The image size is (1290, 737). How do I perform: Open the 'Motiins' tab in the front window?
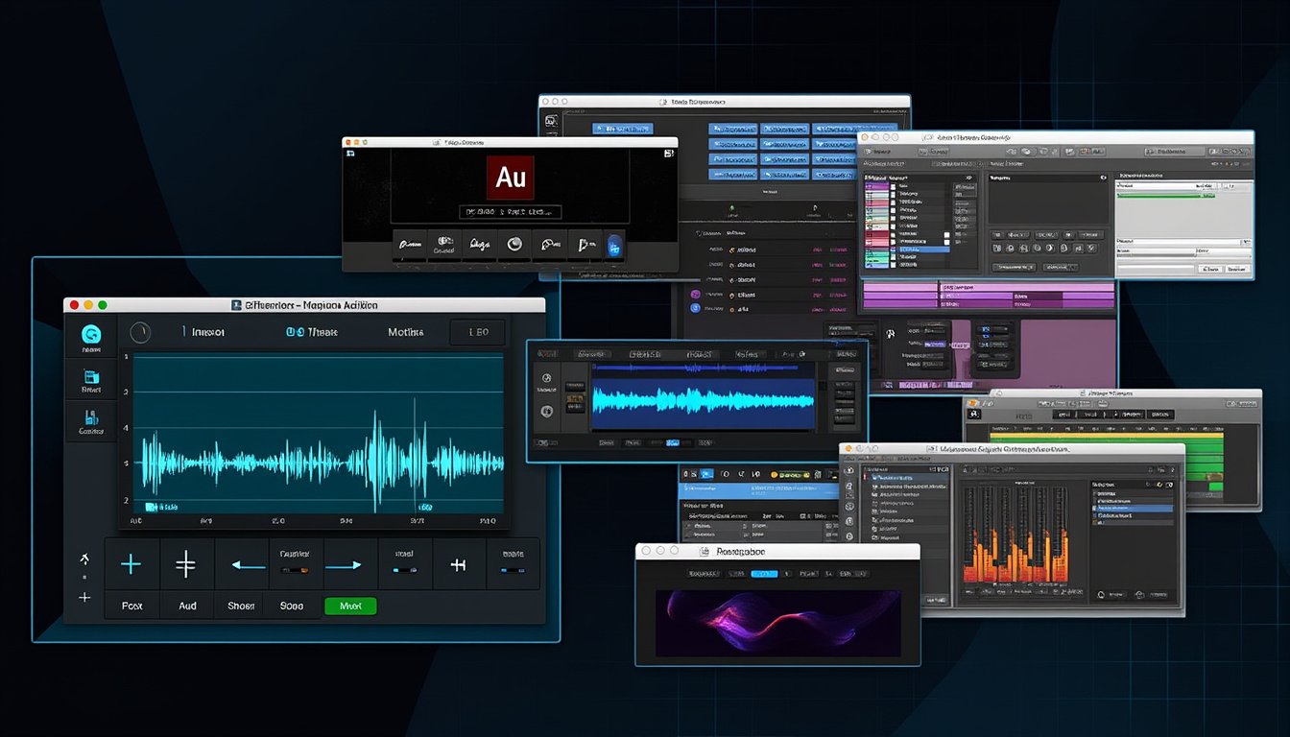point(405,333)
